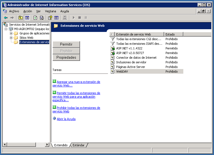Click the tree pane scrollbar left arrow

point(5,144)
